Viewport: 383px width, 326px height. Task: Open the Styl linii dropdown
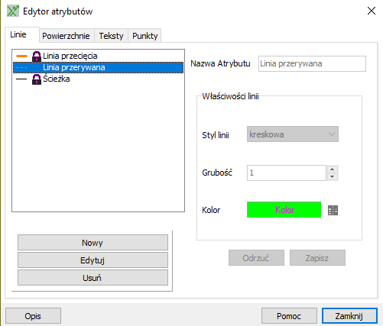point(293,134)
